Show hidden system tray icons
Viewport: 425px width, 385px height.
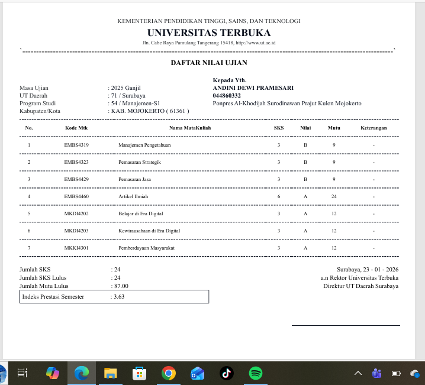tap(358, 373)
